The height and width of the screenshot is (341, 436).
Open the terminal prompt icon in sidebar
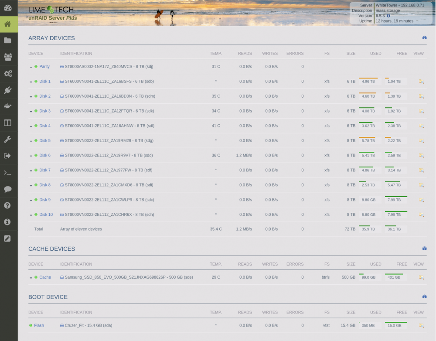pos(8,173)
